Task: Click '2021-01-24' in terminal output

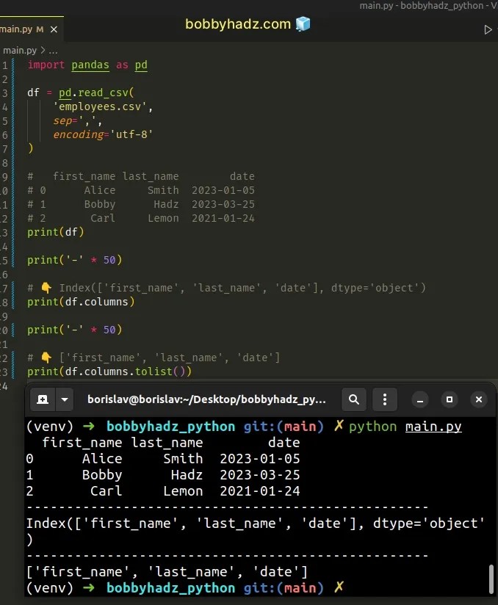Action: (x=260, y=491)
